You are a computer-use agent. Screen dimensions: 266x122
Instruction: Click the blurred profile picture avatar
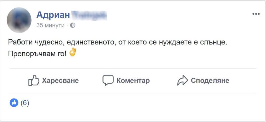19,20
